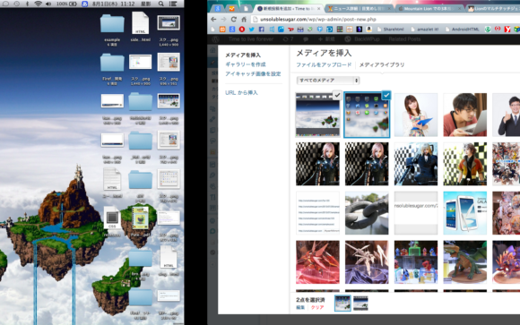Click the ギャラリーを作成 sidebar link
520x325 pixels.
(x=246, y=64)
